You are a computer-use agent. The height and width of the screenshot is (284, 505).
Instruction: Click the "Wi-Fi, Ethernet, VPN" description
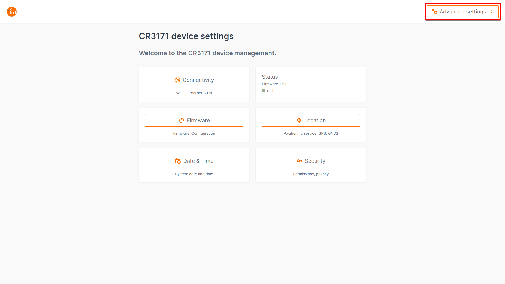pyautogui.click(x=194, y=93)
